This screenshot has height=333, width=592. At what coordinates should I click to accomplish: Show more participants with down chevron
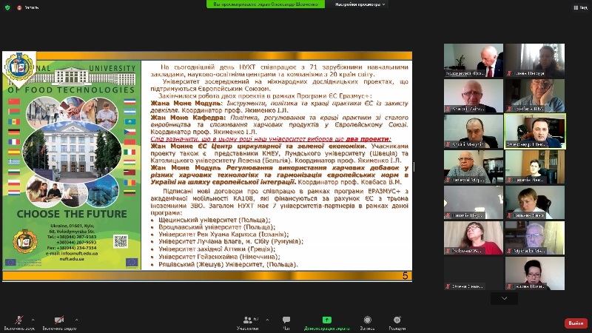coord(505,298)
